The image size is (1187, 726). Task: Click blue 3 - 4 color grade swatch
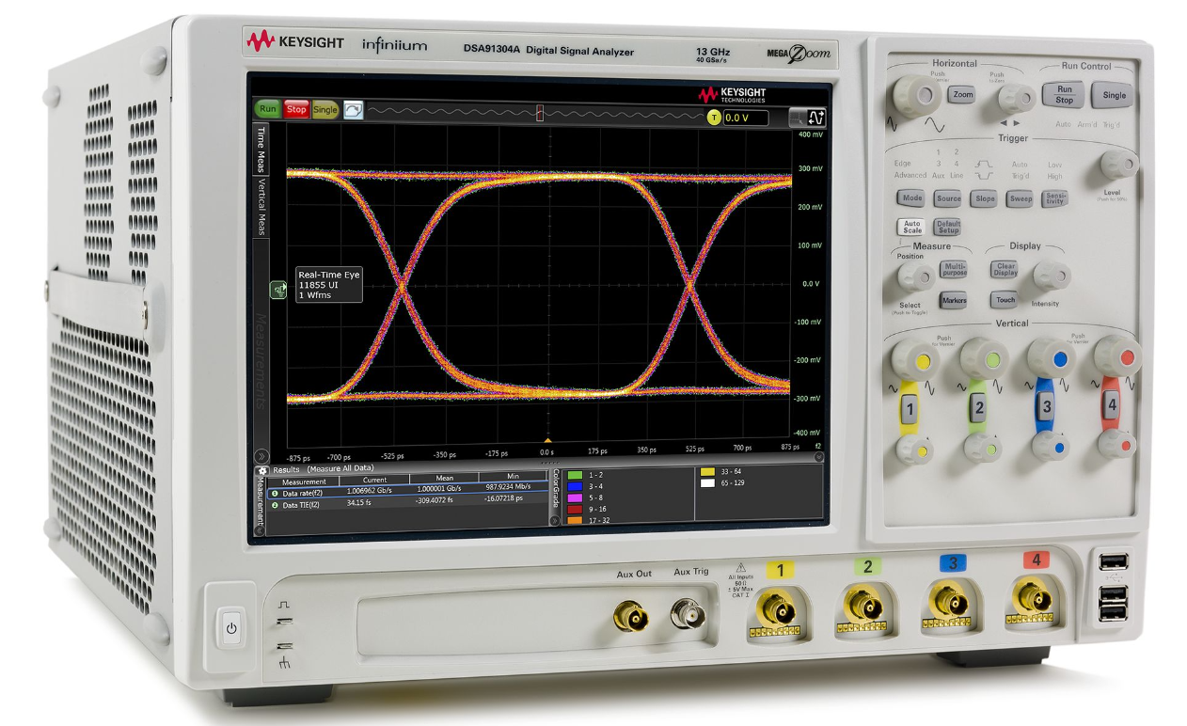(x=575, y=485)
